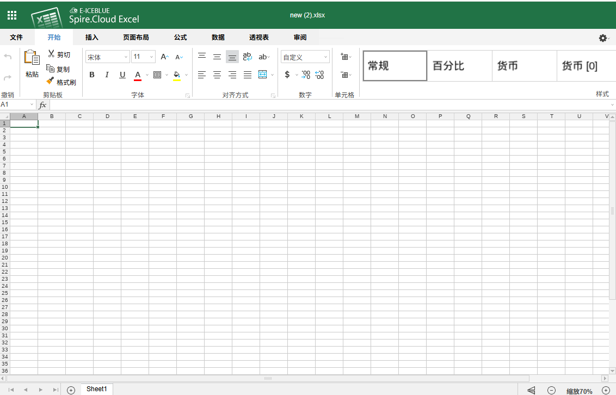616x395 pixels.
Task: Toggle underline formatting
Action: tap(122, 75)
